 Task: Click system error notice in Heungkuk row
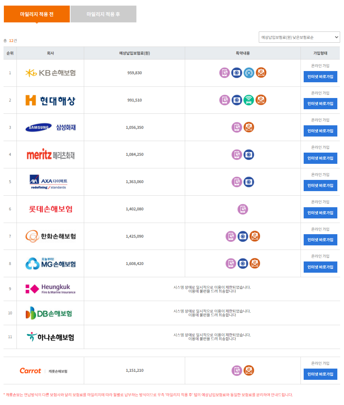coord(212,289)
